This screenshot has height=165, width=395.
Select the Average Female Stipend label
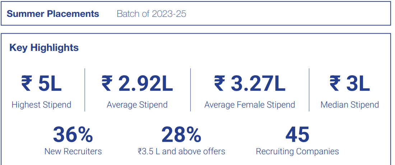(250, 105)
